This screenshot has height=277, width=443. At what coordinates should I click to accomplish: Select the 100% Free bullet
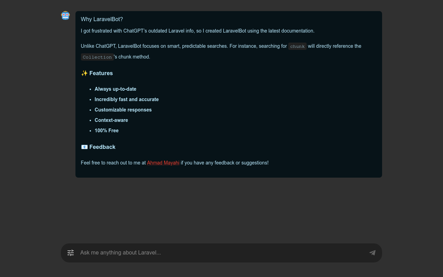107,131
